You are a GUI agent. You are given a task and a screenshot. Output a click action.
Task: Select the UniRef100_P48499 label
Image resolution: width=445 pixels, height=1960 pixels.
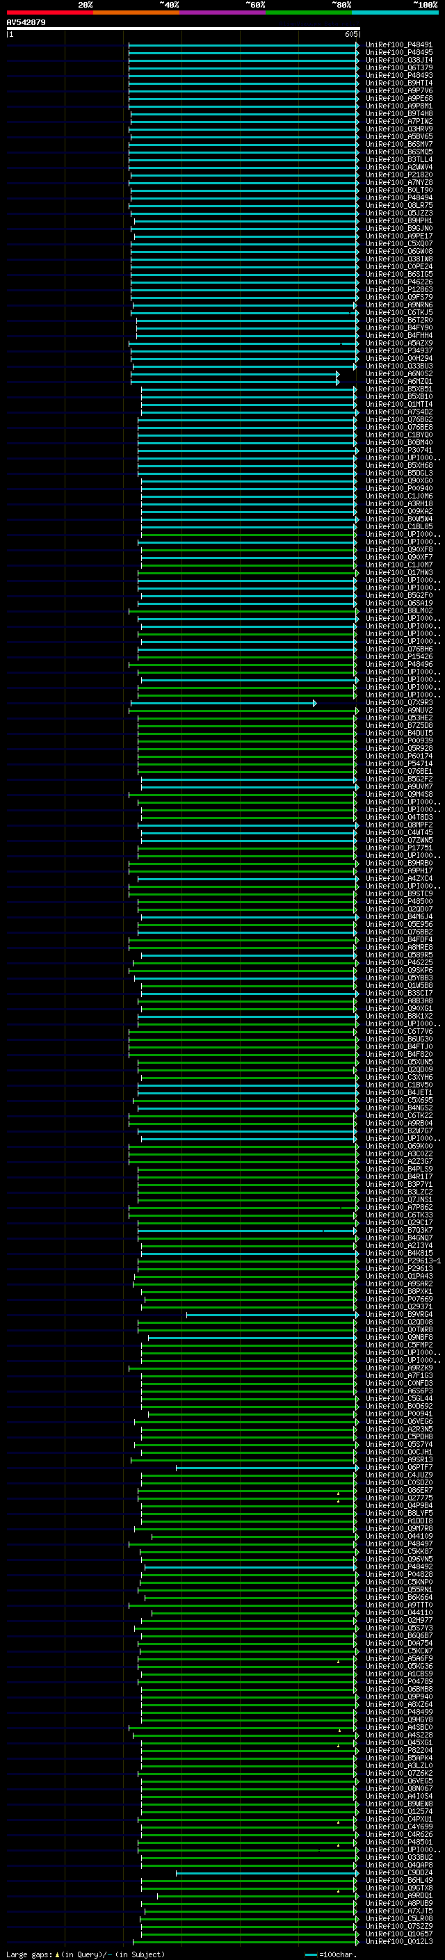tap(399, 1712)
